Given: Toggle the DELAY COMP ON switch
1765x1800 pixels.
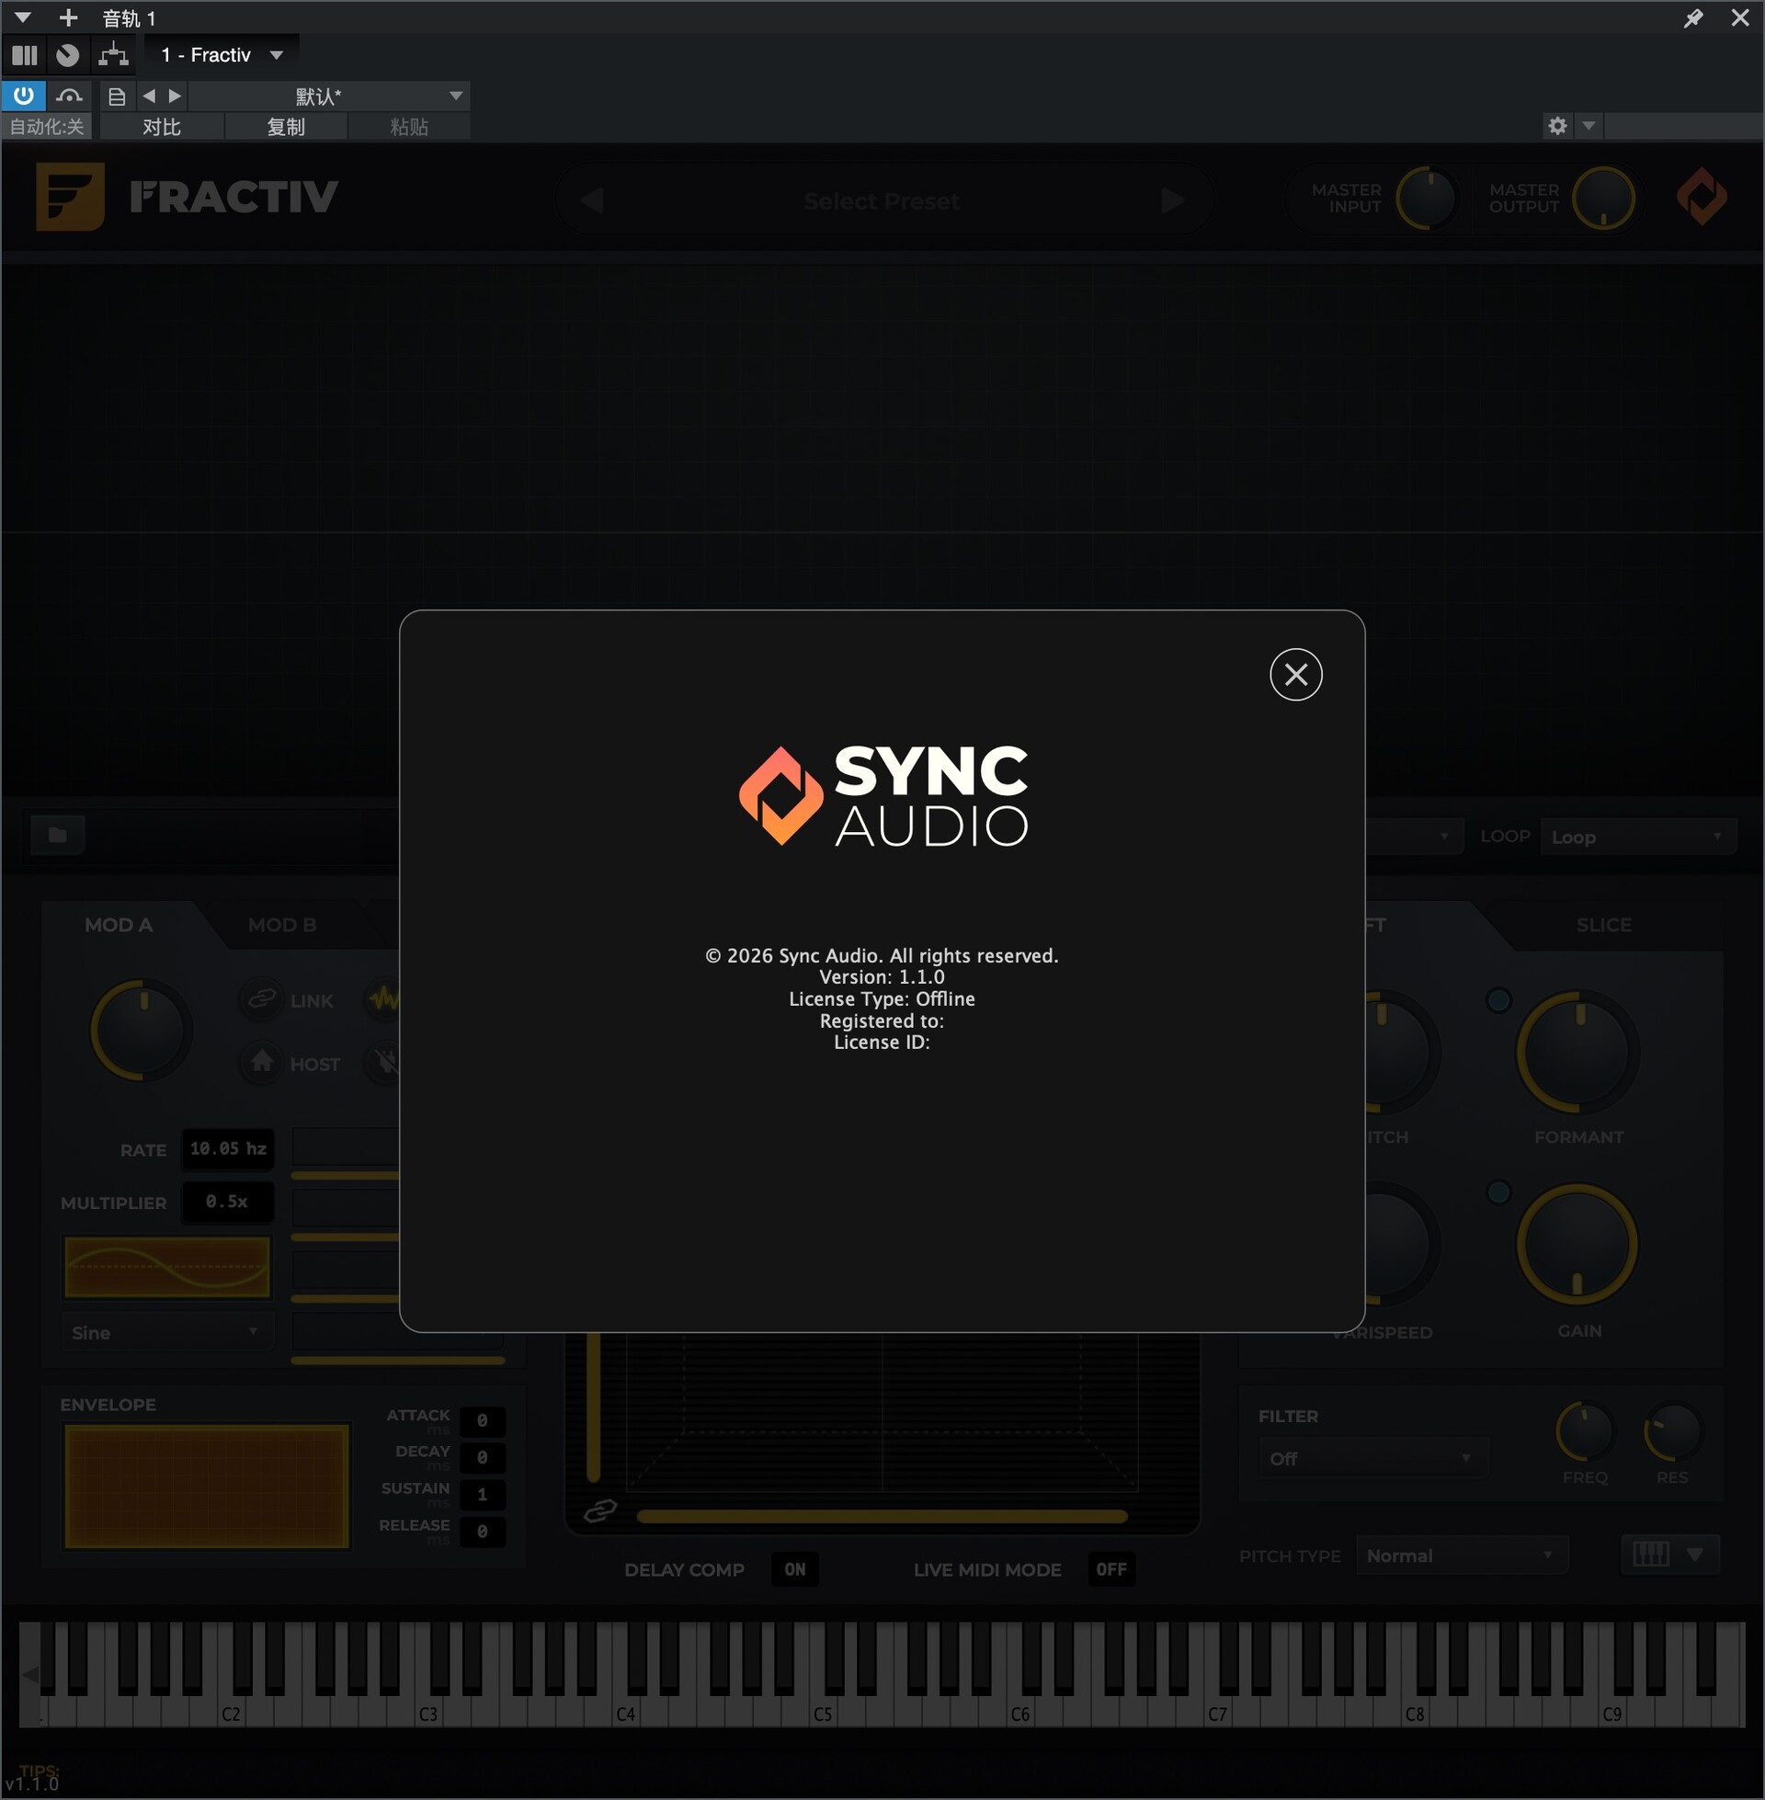Looking at the screenshot, I should point(794,1569).
